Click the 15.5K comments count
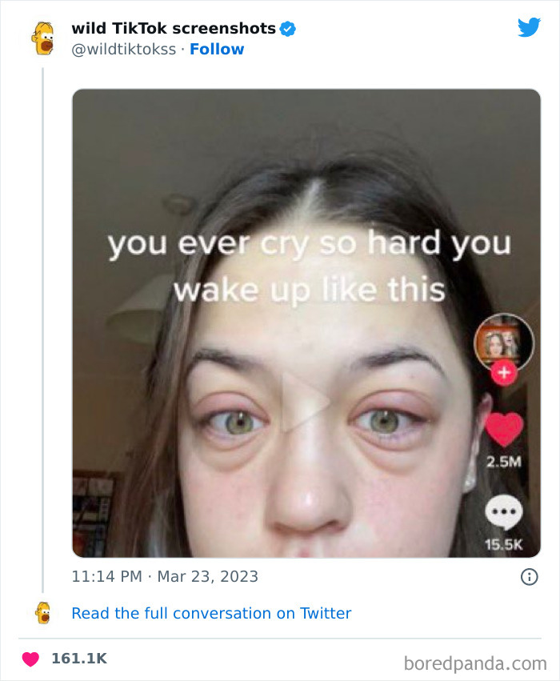 [x=504, y=544]
